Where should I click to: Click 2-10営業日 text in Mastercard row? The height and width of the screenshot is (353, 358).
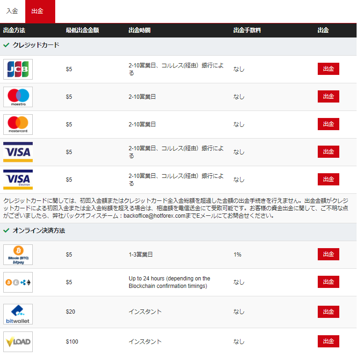142,125
